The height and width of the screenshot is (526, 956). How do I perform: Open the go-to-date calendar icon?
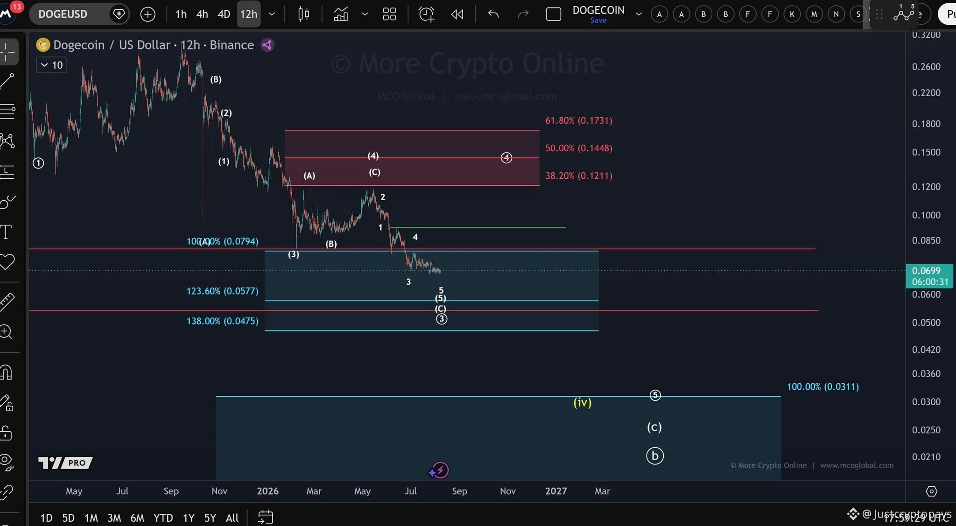click(265, 517)
